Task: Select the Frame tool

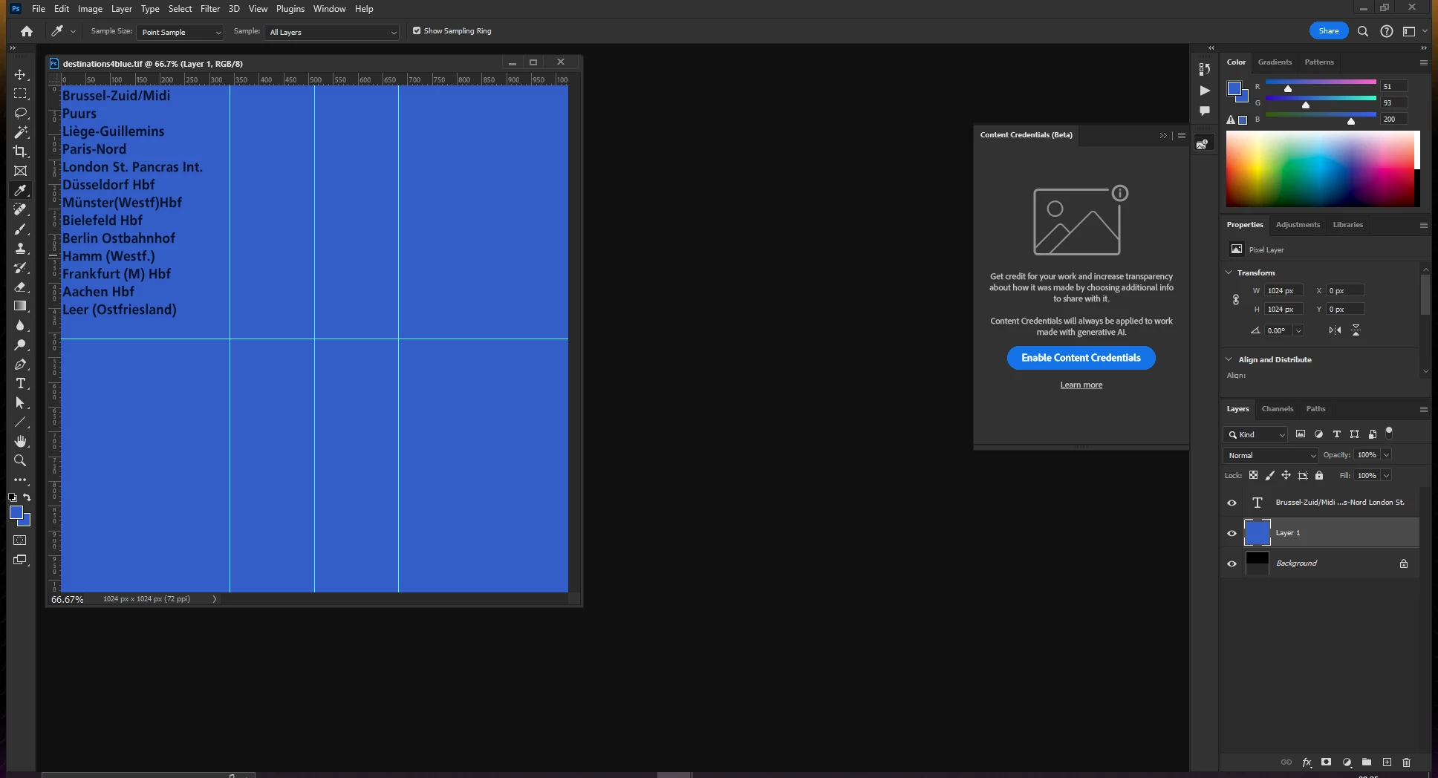Action: pos(20,171)
